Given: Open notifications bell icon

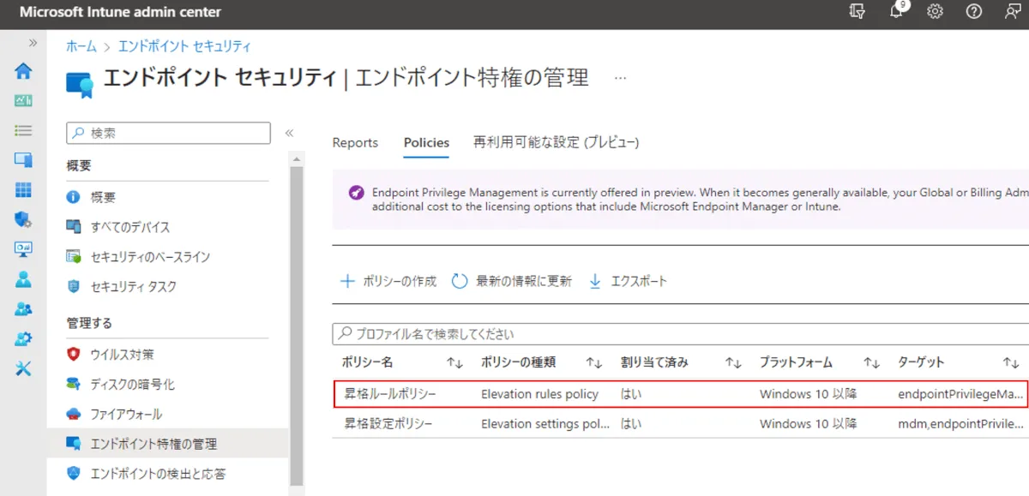Looking at the screenshot, I should pyautogui.click(x=897, y=12).
